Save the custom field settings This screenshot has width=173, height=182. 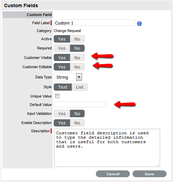click(x=150, y=174)
